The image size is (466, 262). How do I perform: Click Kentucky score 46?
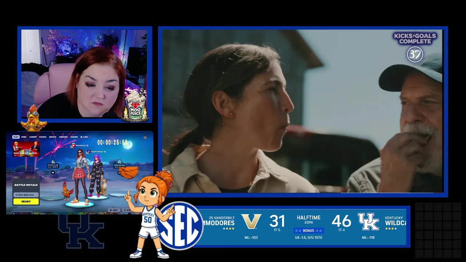[341, 221]
